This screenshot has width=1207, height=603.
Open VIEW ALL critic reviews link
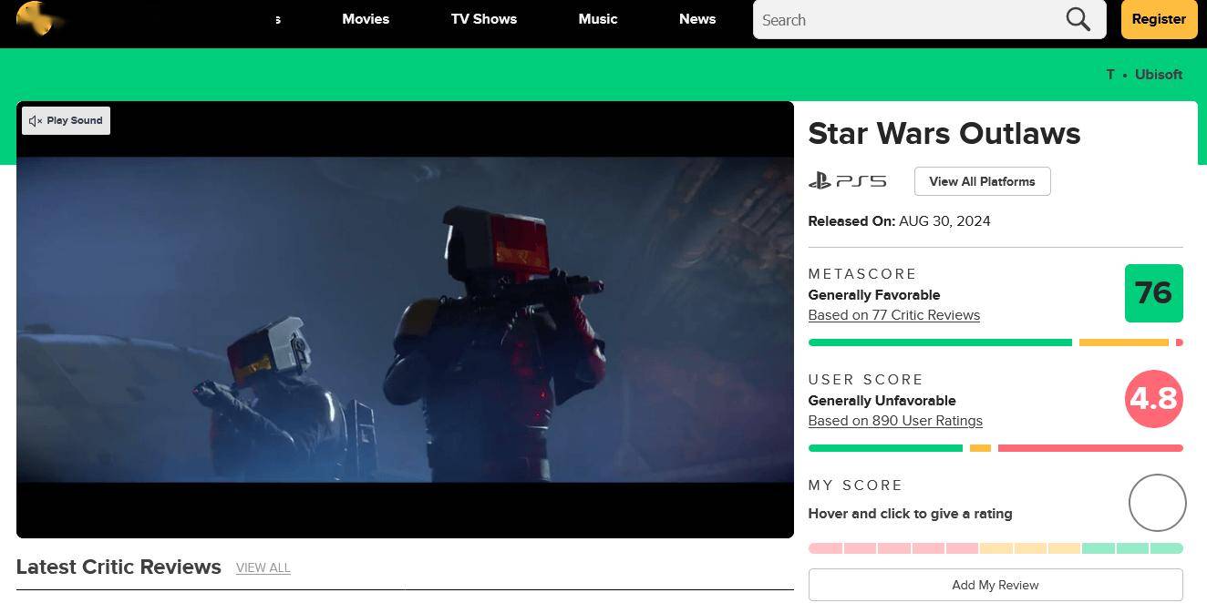[x=263, y=567]
